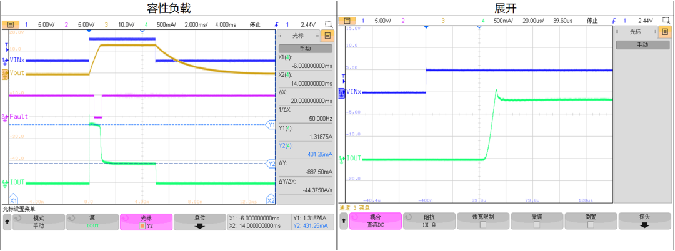Click the Vout channel 3 ground marker in left scope
Viewport: 675px width, 251px height.
(x=5, y=74)
